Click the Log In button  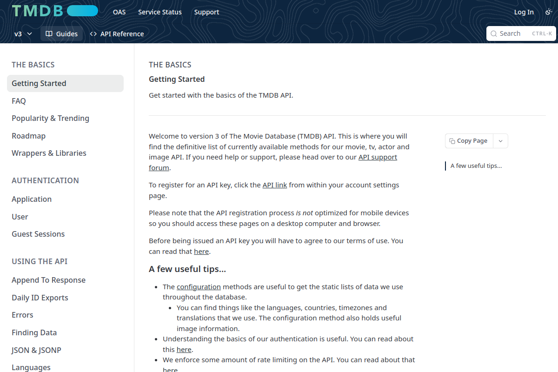[x=524, y=12]
